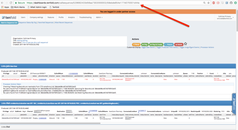Edit the 'testing testing' title
This screenshot has width=238, height=130.
coord(22,41)
